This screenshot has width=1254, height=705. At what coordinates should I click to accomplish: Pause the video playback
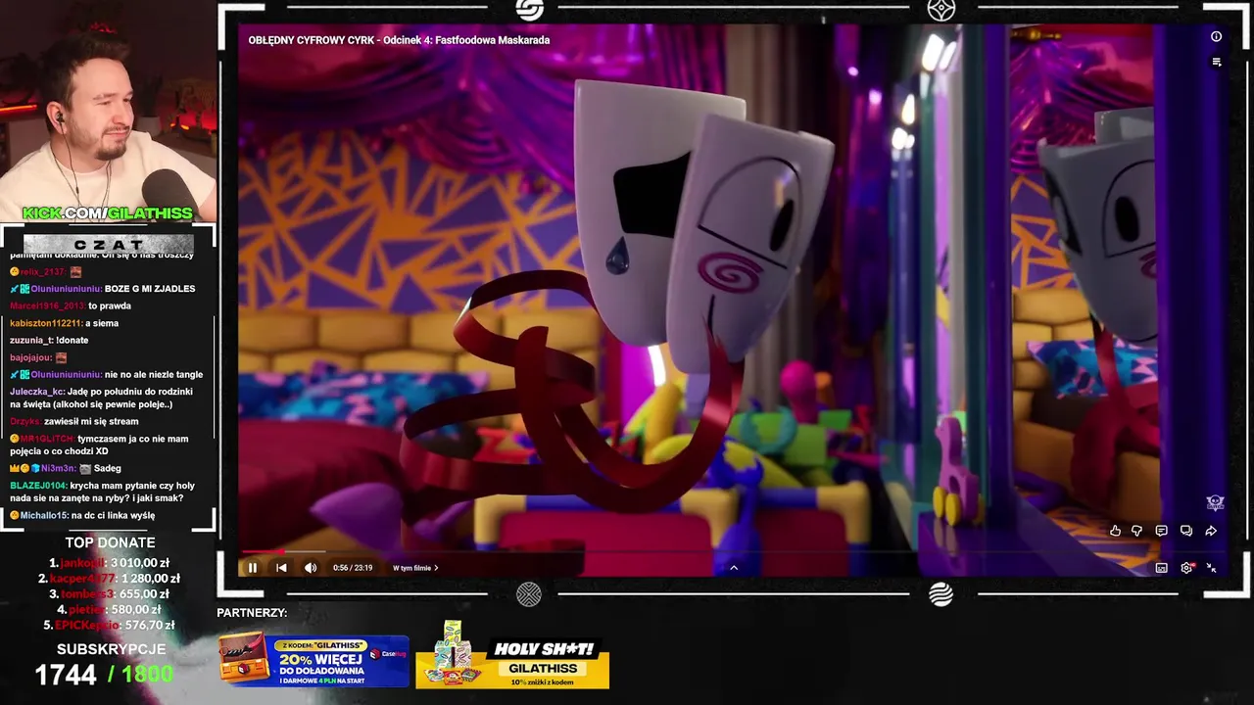pos(252,567)
